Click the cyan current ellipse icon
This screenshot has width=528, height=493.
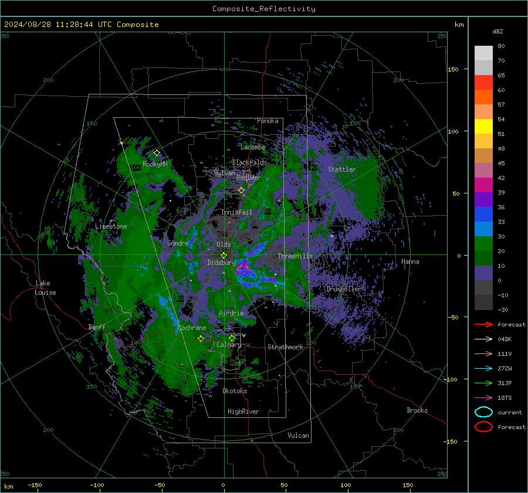[x=483, y=412]
